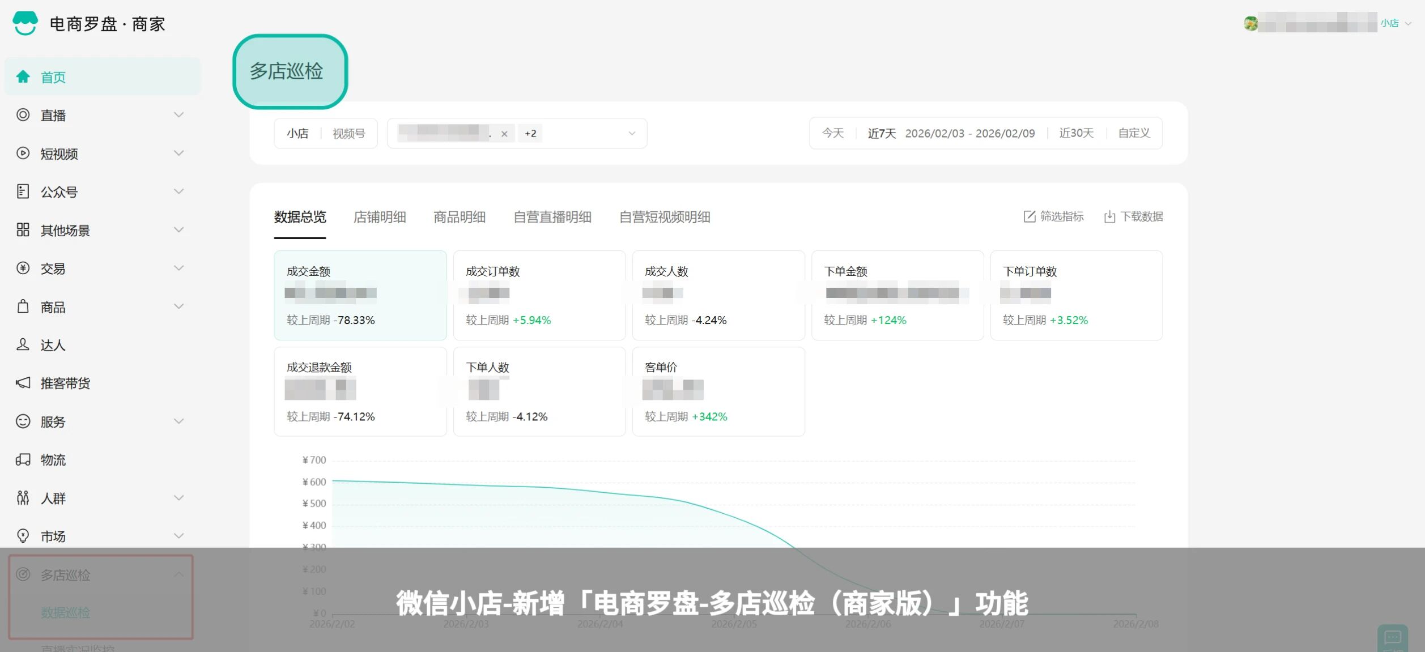Click the 推客带货 megaphone icon
This screenshot has width=1425, height=652.
pyautogui.click(x=23, y=383)
